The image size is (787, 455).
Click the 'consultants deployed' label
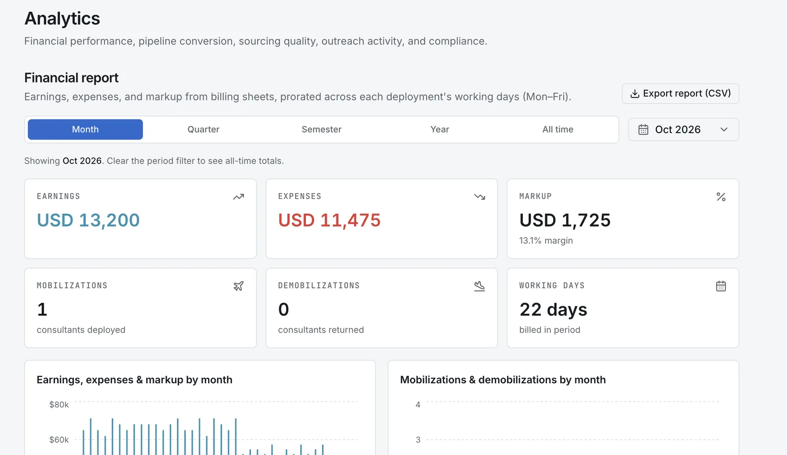81,330
